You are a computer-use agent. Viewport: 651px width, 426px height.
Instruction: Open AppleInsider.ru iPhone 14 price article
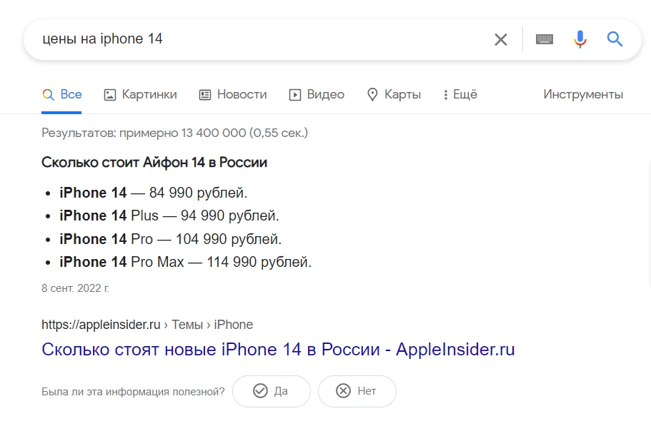coord(278,350)
